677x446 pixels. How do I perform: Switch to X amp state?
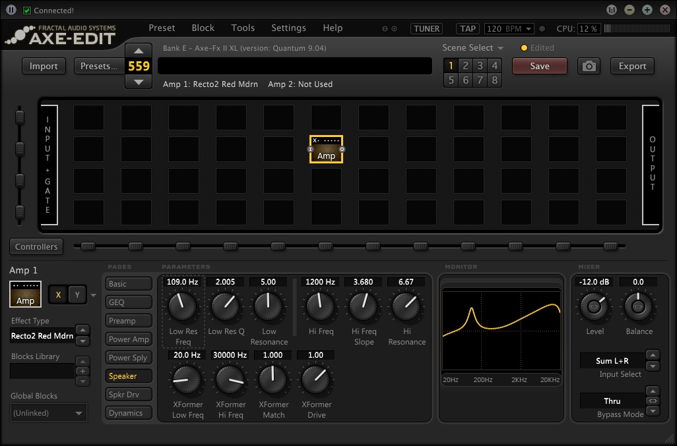(x=58, y=294)
